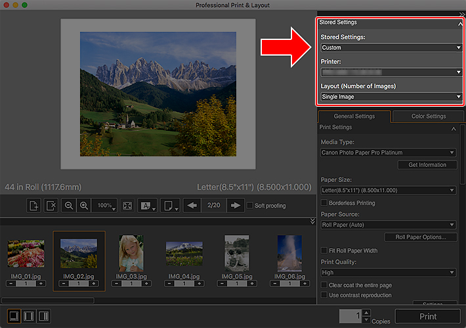Go to the previous page arrow

[x=191, y=206]
